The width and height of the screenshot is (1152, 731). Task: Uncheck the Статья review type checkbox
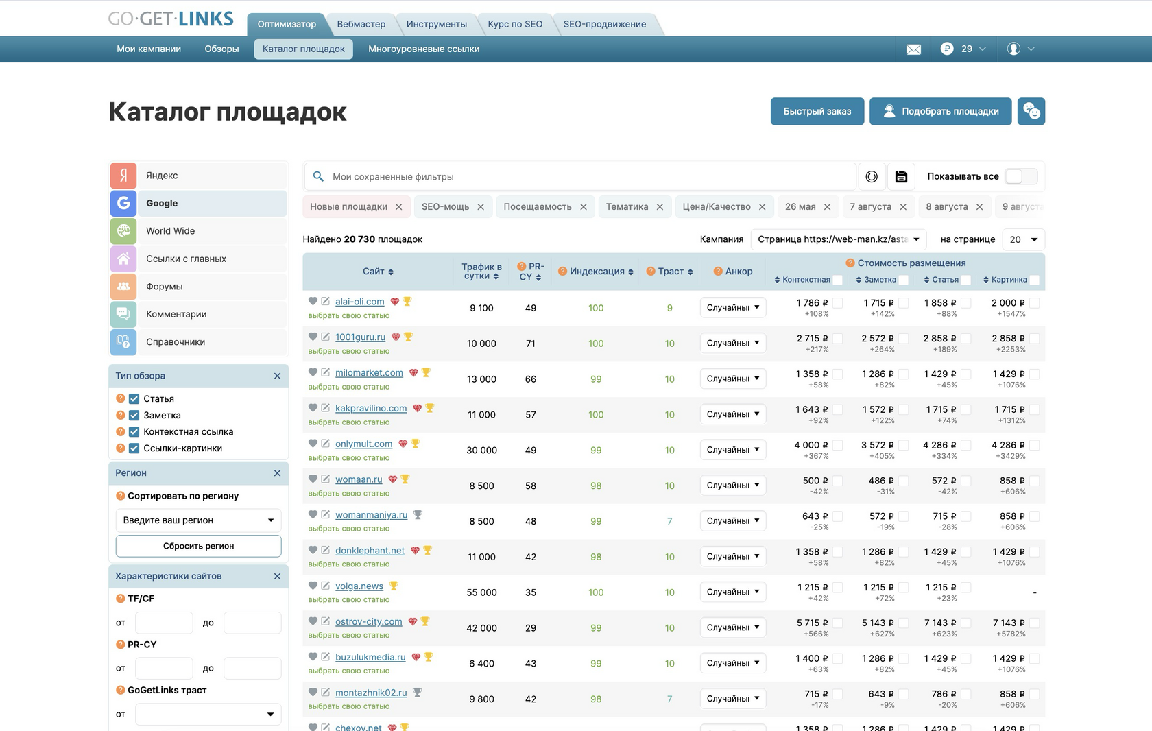tap(134, 398)
